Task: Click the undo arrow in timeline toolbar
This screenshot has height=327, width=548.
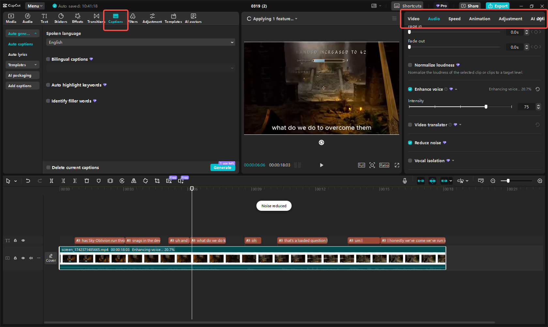Action: tap(28, 181)
